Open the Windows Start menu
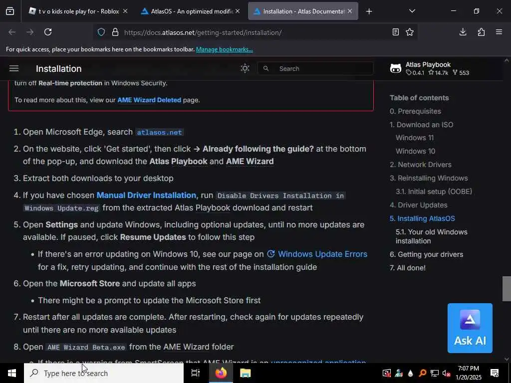 [12, 373]
